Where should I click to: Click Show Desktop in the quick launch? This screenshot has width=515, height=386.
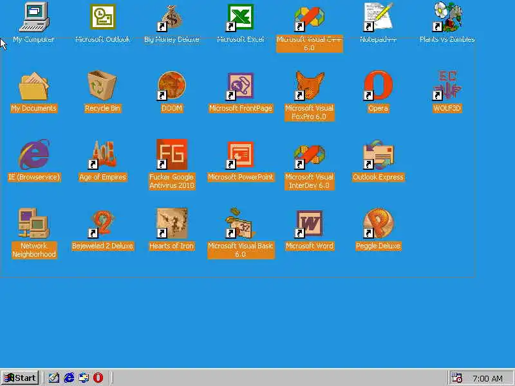click(x=54, y=378)
